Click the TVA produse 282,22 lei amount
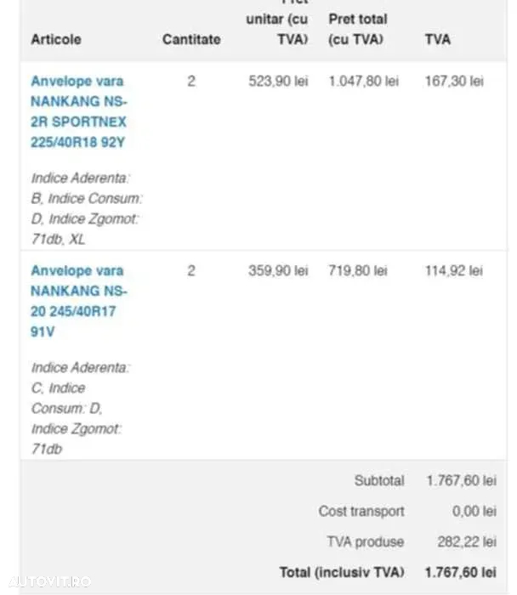Screen dimensions: 517x595 click(x=467, y=542)
